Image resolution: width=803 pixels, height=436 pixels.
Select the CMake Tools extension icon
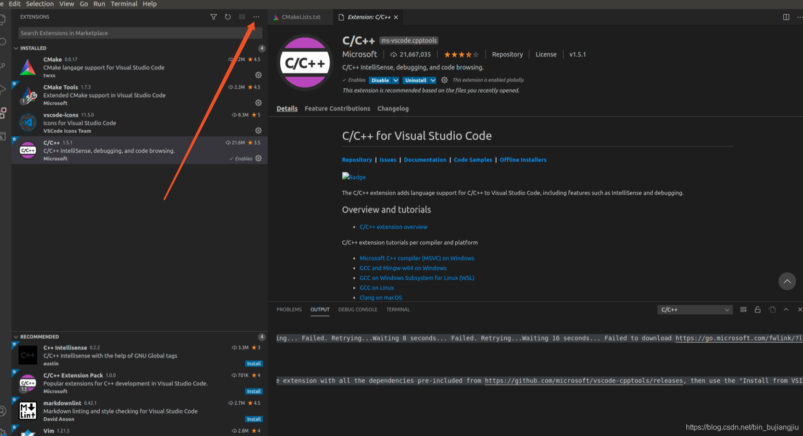point(28,95)
